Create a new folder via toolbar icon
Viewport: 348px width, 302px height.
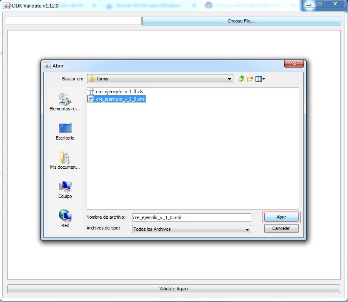250,79
